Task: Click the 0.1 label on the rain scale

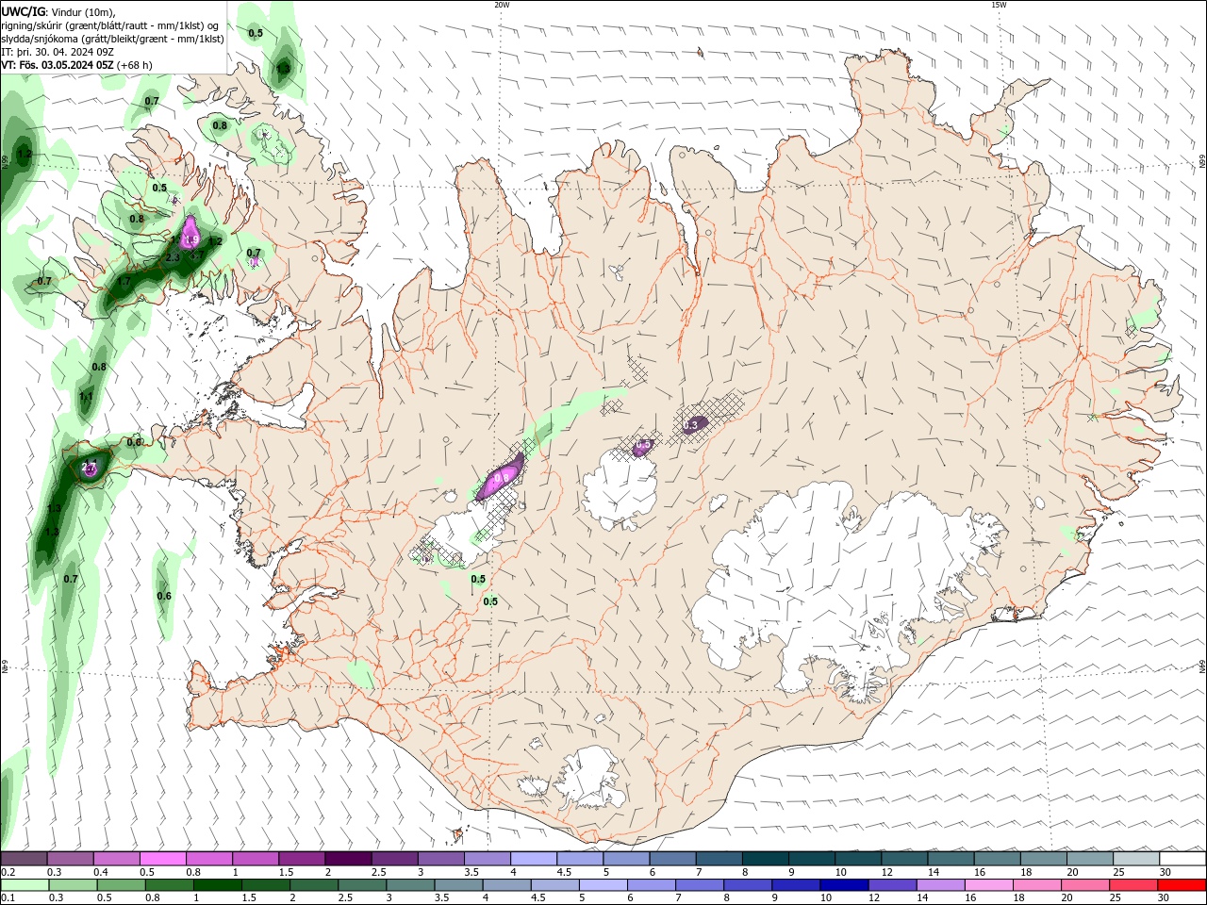Action: coord(8,897)
